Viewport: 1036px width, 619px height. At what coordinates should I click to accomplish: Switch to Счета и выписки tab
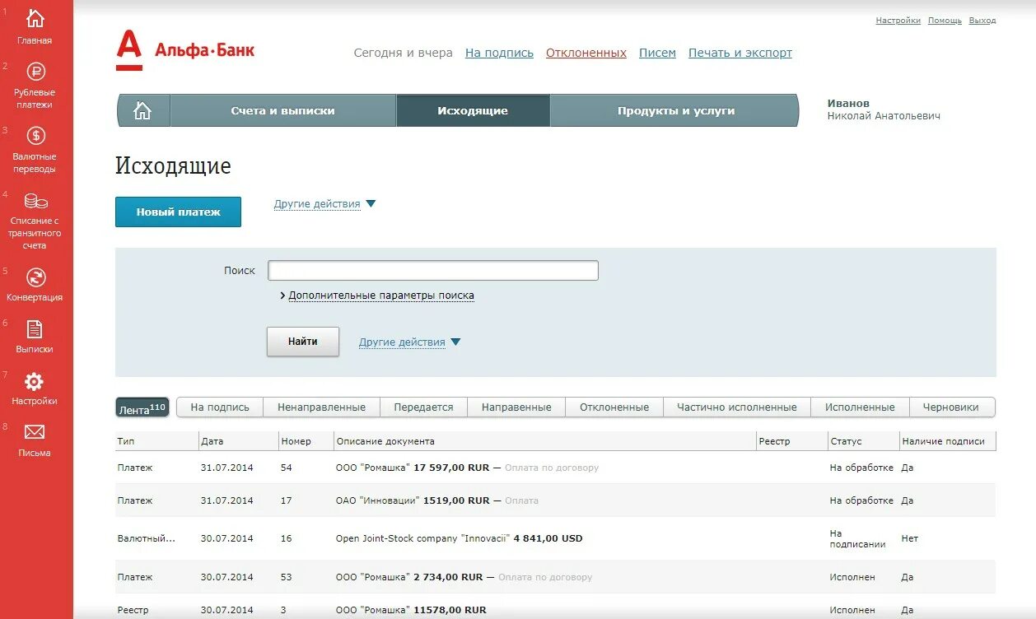coord(282,110)
